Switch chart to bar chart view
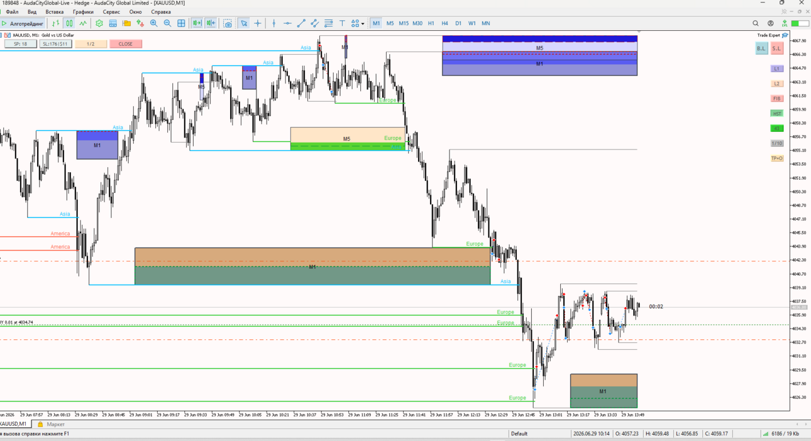This screenshot has height=441, width=811. (x=55, y=23)
